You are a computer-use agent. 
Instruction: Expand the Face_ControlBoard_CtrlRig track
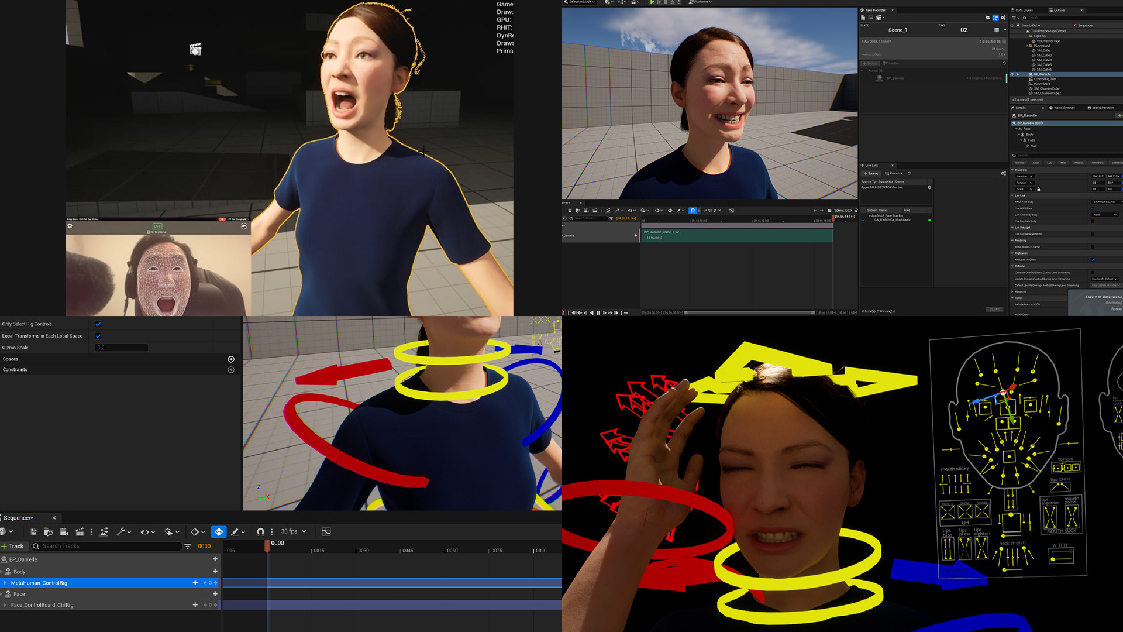tap(5, 605)
